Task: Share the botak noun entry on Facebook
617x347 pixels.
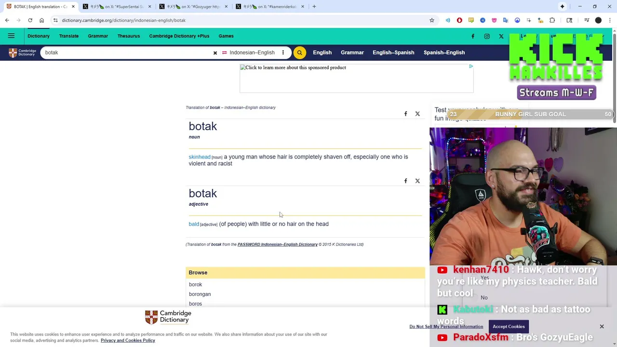Action: (405, 114)
